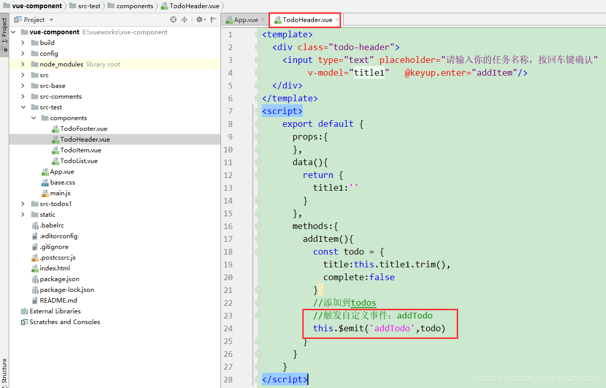
Task: Expand the src-comments folder
Action: [x=23, y=96]
